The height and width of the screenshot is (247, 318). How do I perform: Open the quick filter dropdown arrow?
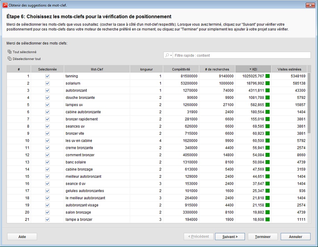point(171,55)
